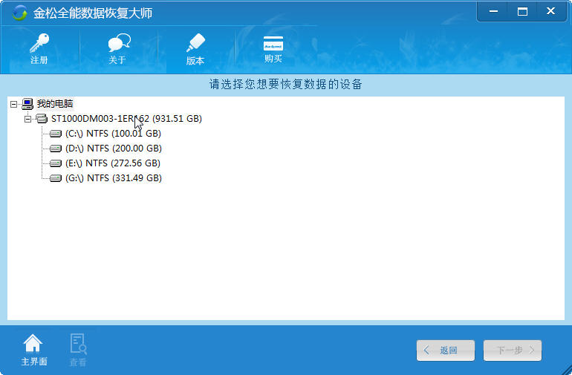Click the key-shaped Register (注册) icon
Screen dimensions: 572x375
pos(39,43)
